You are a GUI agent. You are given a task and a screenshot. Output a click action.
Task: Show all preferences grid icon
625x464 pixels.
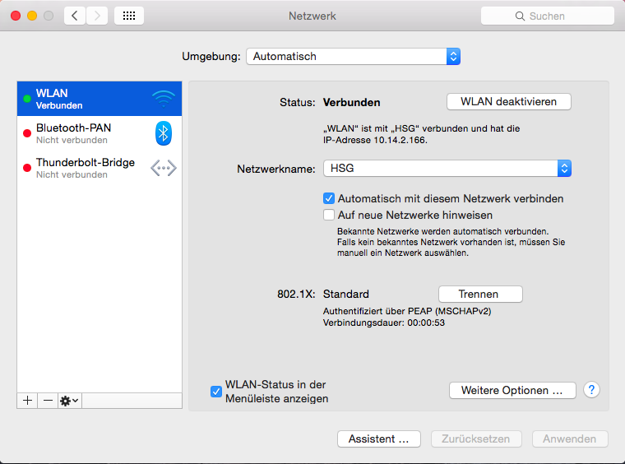click(129, 16)
